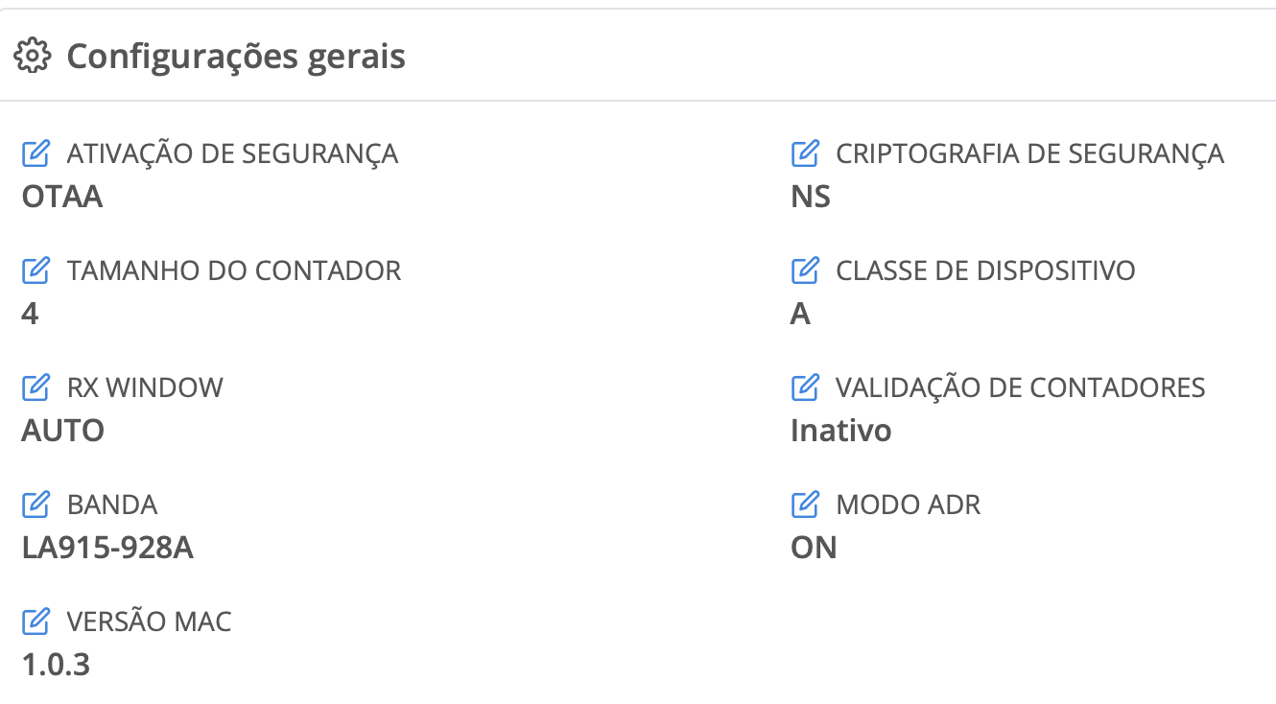Screen dimensions: 1276x704
Task: Click the NS security encryption value
Action: tap(811, 197)
